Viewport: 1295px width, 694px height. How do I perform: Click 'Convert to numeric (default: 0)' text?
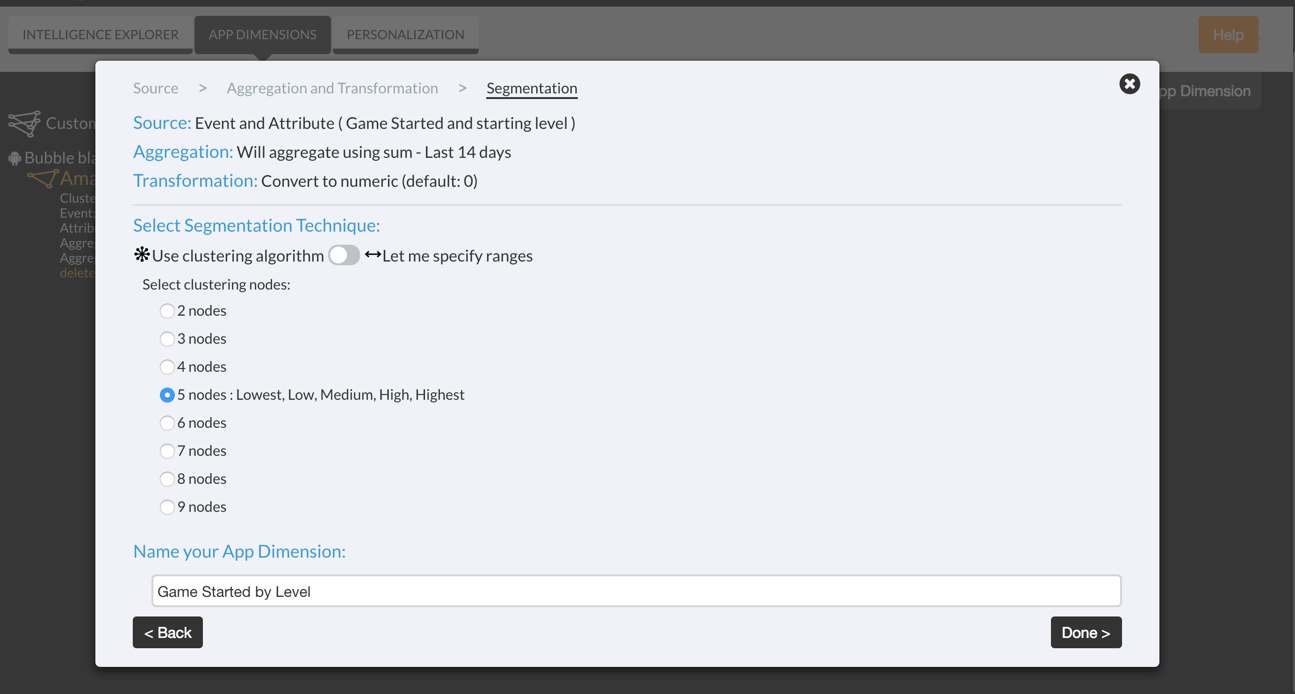(x=369, y=181)
